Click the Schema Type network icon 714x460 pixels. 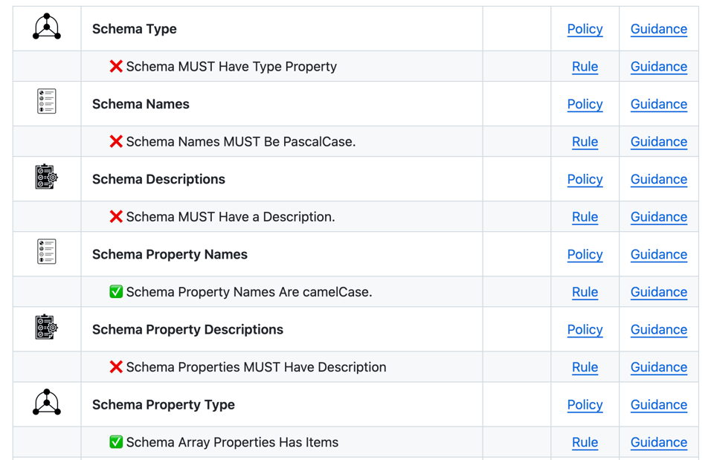click(x=47, y=27)
